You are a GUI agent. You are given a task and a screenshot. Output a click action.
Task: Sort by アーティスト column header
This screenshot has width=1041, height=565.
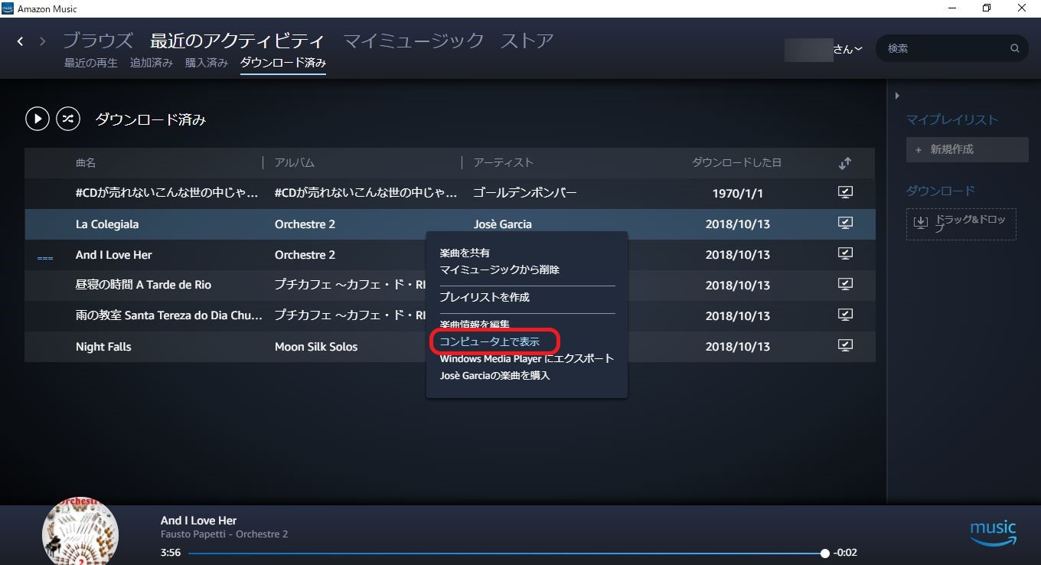(x=503, y=163)
